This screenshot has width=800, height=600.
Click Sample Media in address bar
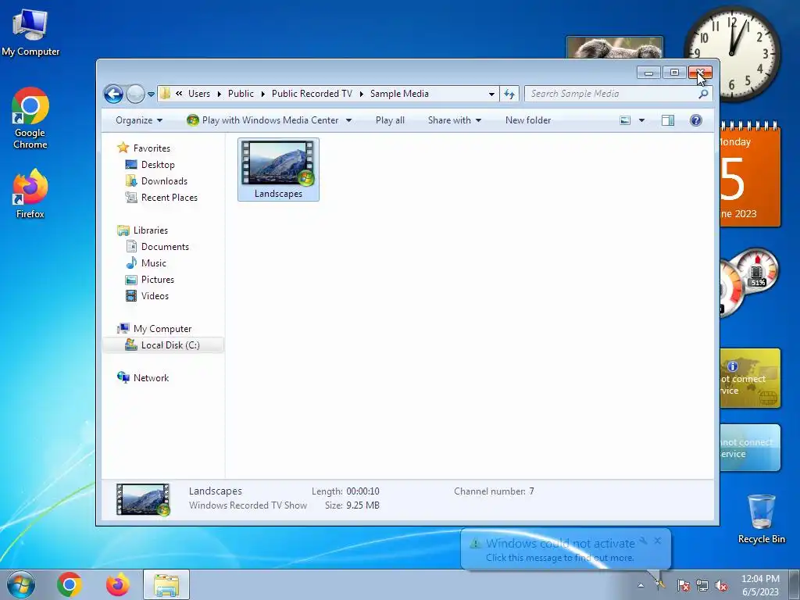[399, 94]
